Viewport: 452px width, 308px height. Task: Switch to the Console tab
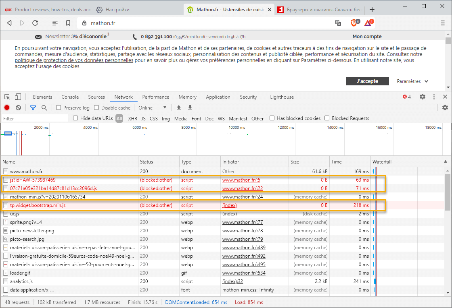pos(70,97)
